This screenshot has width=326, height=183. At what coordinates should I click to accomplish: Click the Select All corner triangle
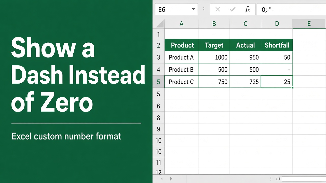pyautogui.click(x=160, y=24)
